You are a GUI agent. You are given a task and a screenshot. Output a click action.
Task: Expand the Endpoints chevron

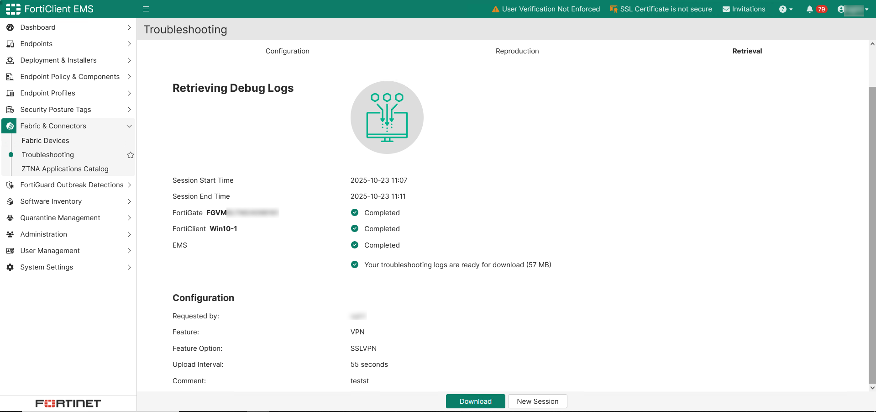tap(129, 44)
